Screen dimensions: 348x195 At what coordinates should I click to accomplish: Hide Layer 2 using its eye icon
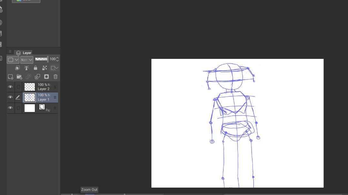coord(10,87)
